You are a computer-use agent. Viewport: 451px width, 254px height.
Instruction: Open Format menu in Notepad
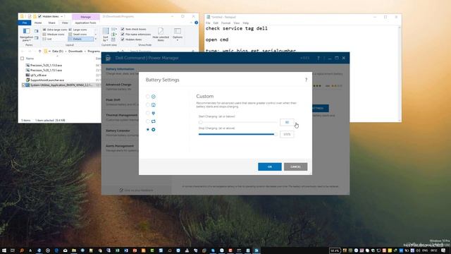click(x=225, y=23)
